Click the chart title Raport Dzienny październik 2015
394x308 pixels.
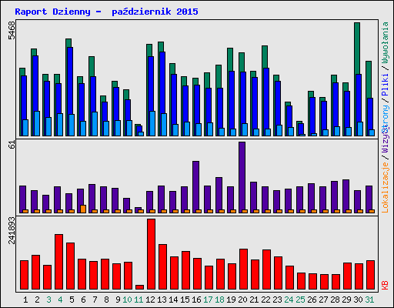(106, 12)
